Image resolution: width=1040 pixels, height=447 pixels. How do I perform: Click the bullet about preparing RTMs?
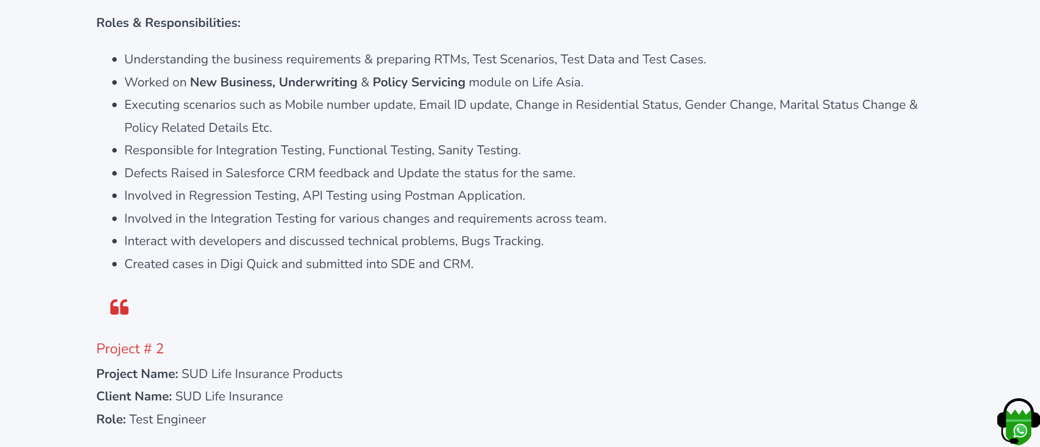pos(415,59)
